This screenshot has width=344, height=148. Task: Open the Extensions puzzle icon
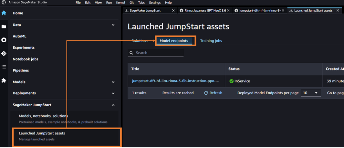(4, 81)
